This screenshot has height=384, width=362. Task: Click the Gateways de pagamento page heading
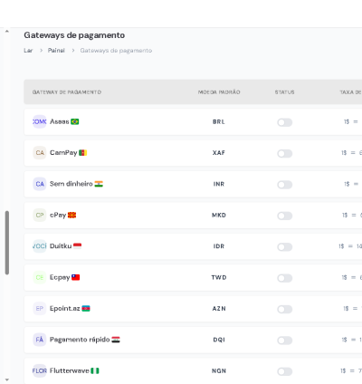[74, 35]
